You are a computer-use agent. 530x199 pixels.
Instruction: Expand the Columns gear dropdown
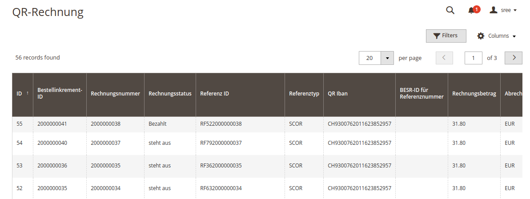496,36
